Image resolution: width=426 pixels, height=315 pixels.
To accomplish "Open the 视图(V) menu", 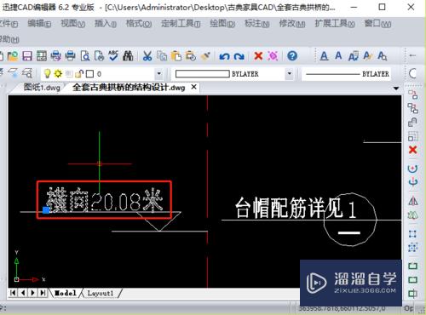I will [72, 24].
